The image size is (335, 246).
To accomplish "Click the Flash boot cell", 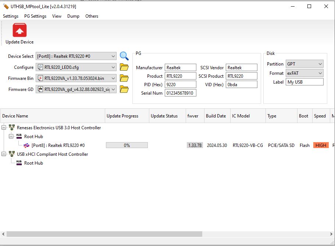I will [304, 145].
